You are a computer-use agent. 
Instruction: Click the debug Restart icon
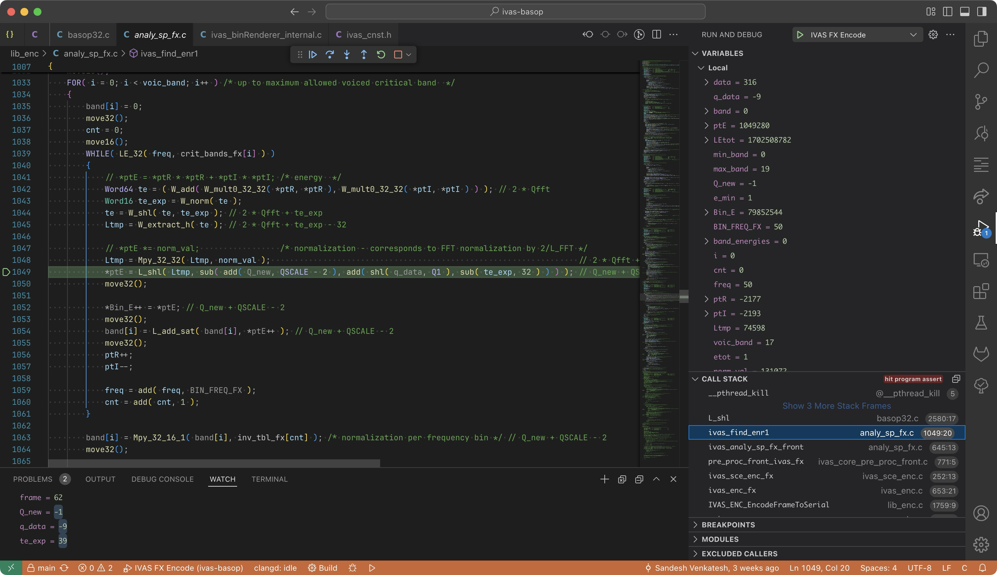(381, 55)
